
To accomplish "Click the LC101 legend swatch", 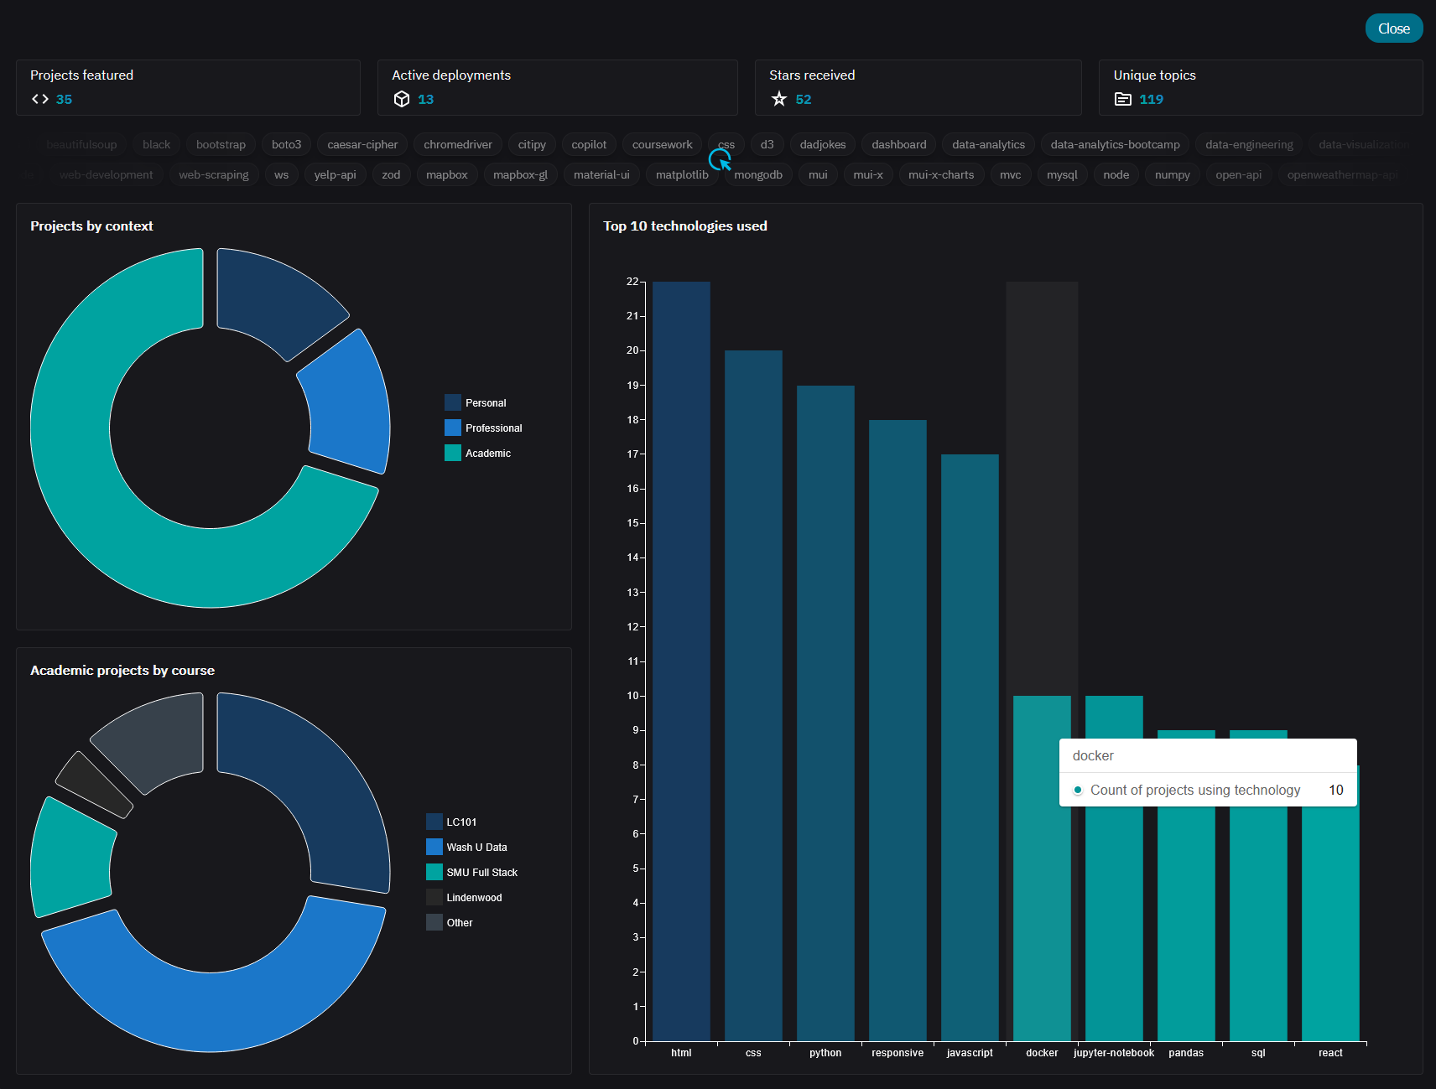I will [434, 822].
